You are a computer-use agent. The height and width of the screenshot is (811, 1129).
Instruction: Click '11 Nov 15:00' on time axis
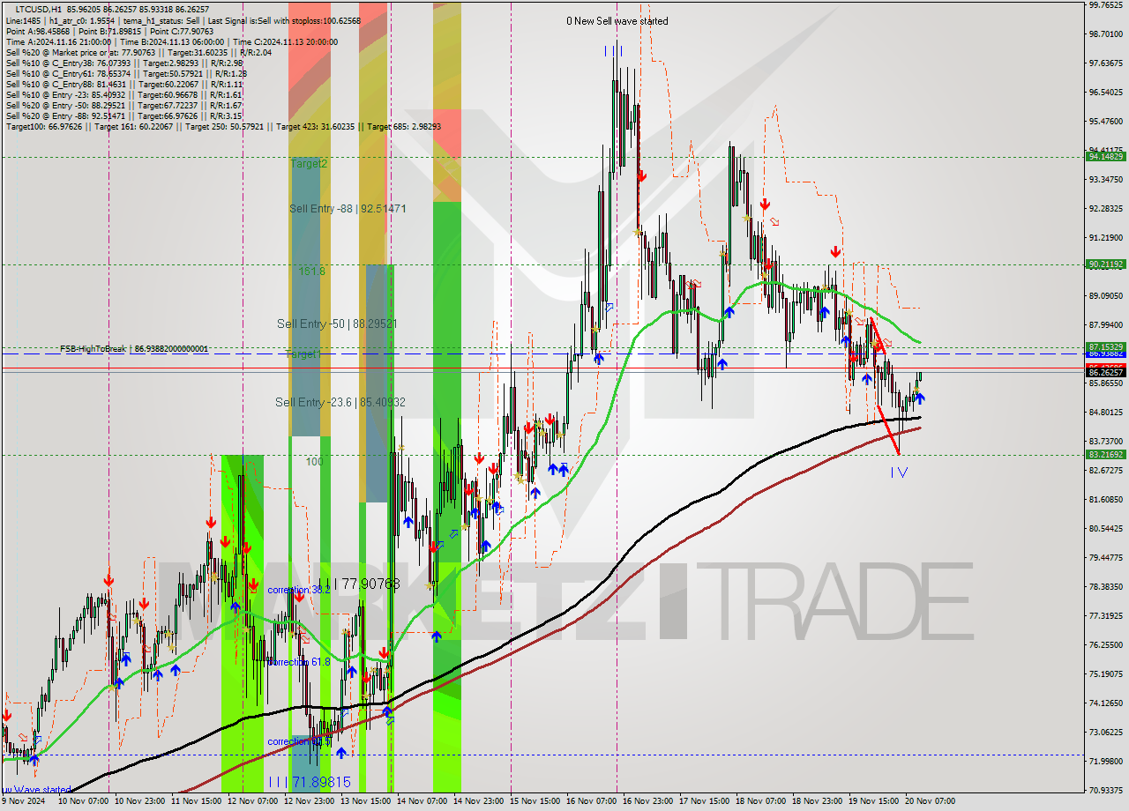[x=197, y=801]
